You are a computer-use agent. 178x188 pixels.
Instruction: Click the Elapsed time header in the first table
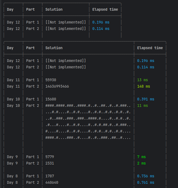pyautogui.click(x=105, y=9)
